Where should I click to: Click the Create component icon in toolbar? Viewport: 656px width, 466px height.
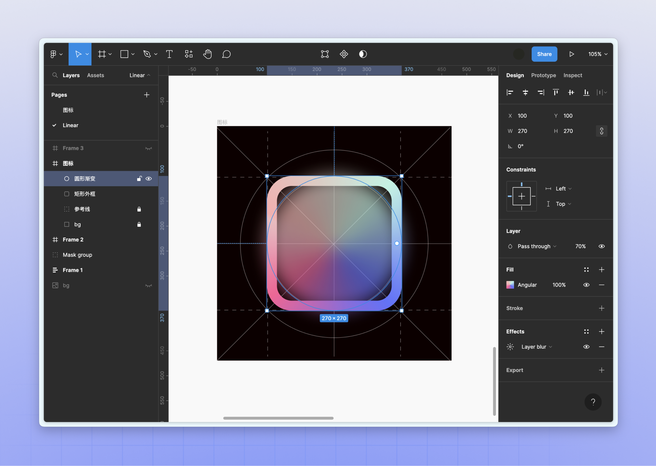[x=344, y=54]
